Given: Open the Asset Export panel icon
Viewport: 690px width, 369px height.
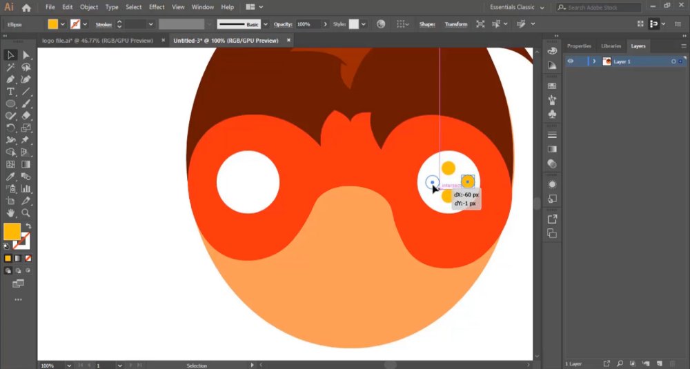Looking at the screenshot, I should pyautogui.click(x=552, y=219).
